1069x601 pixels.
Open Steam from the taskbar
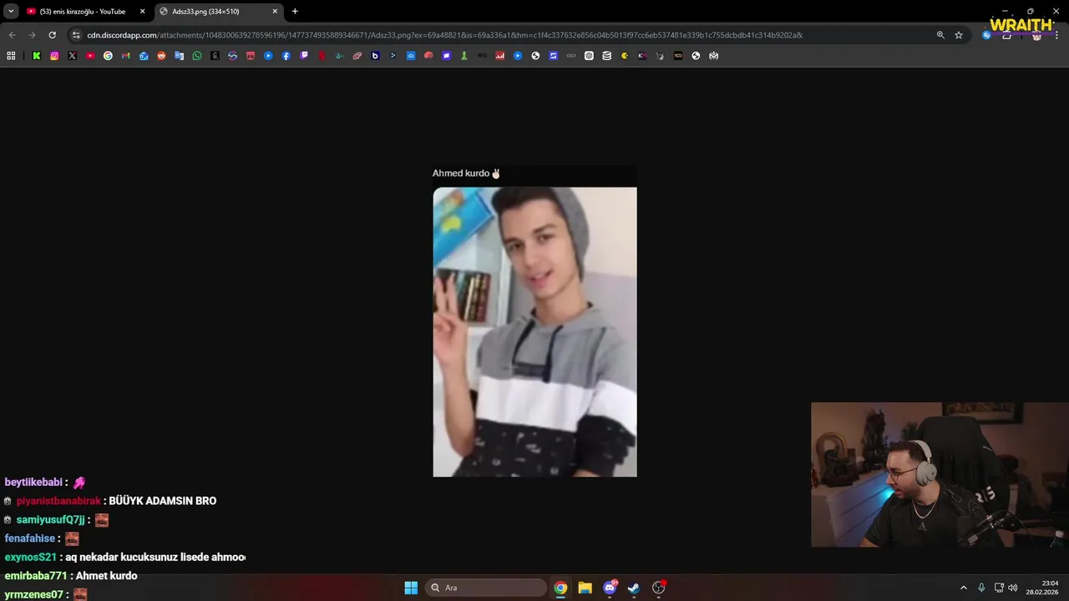coord(634,588)
